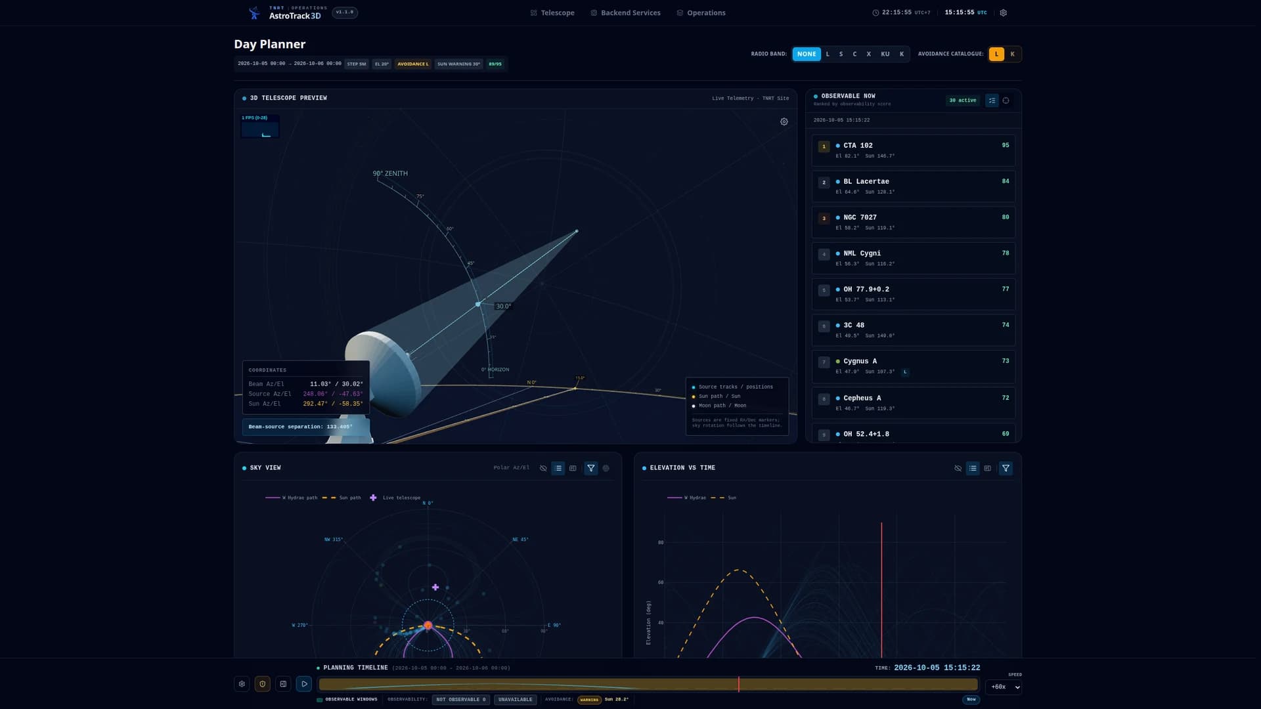Open the +60x speed dropdown

pos(1004,687)
